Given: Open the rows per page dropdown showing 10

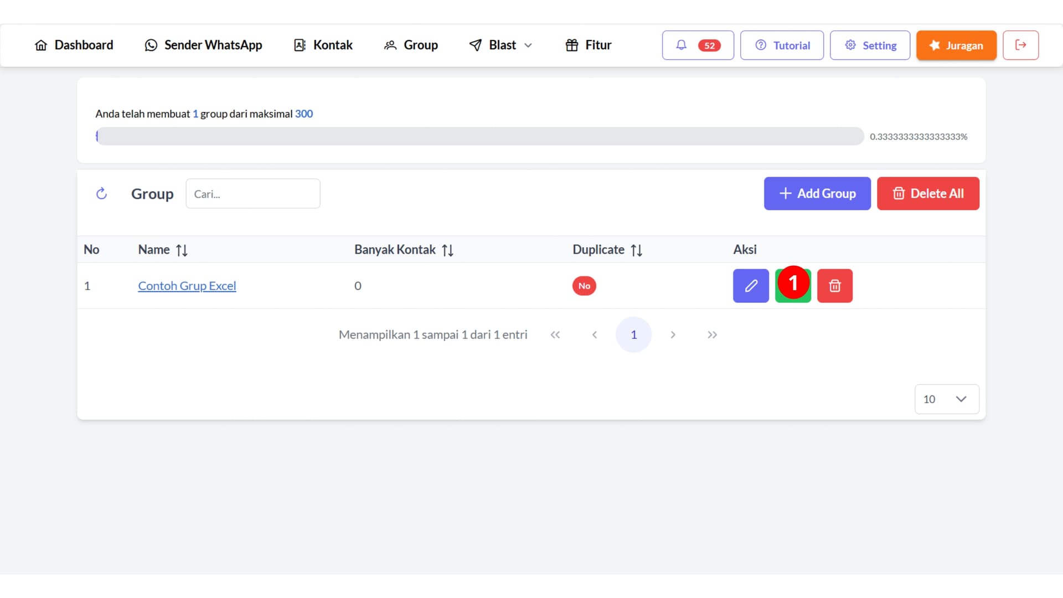Looking at the screenshot, I should point(947,399).
